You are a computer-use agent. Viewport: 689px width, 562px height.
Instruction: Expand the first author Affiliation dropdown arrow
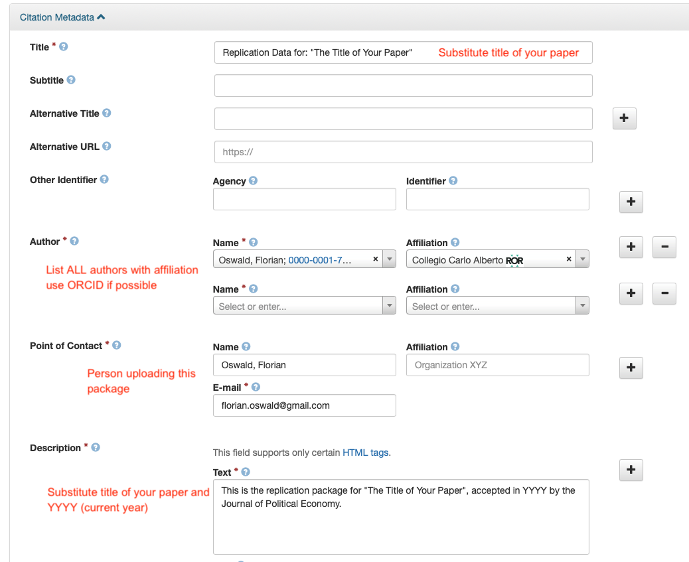coord(582,259)
